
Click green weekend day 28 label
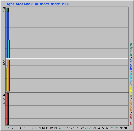[x=114, y=128]
